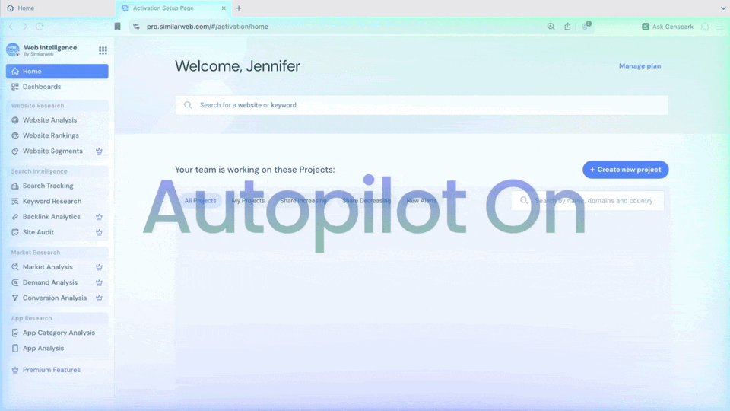Image resolution: width=730 pixels, height=411 pixels.
Task: Select the Site Audit sidebar item
Action: (38, 232)
